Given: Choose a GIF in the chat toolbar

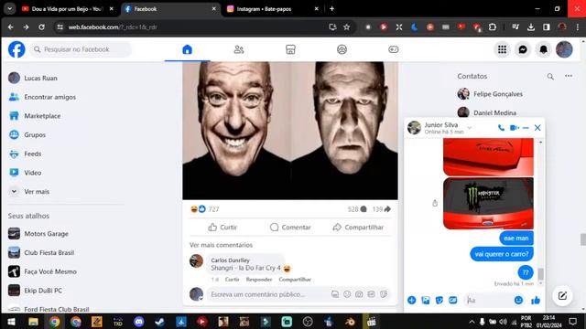Looking at the screenshot, I should pyautogui.click(x=452, y=300).
